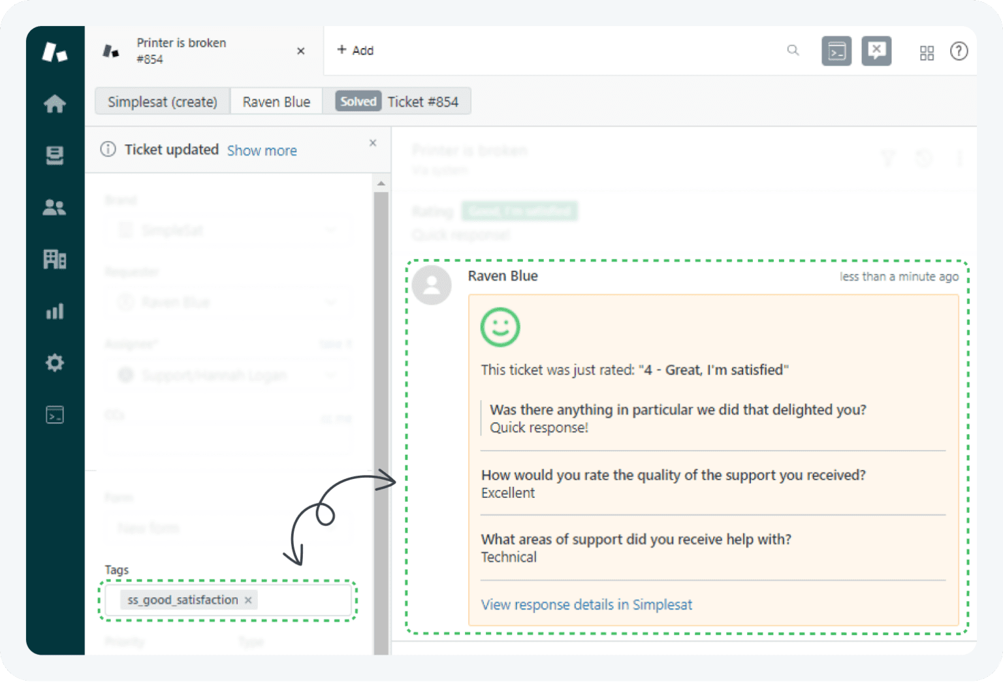The image size is (1003, 682).
Task: Open the console icon at bottom of sidebar
Action: point(55,414)
